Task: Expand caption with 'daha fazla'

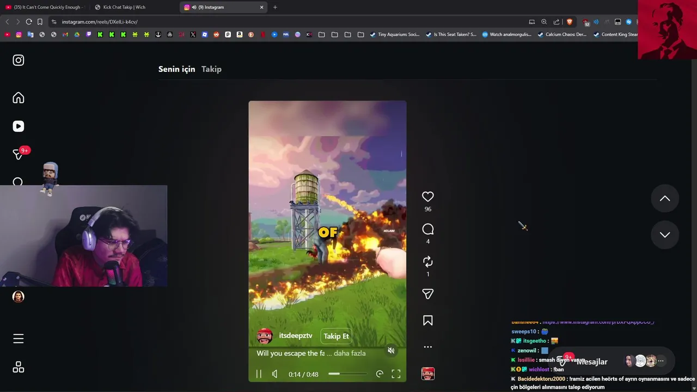Action: [350, 353]
